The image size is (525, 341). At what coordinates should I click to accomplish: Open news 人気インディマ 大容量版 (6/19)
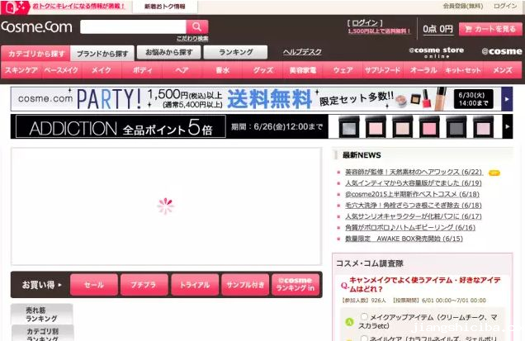pos(414,183)
